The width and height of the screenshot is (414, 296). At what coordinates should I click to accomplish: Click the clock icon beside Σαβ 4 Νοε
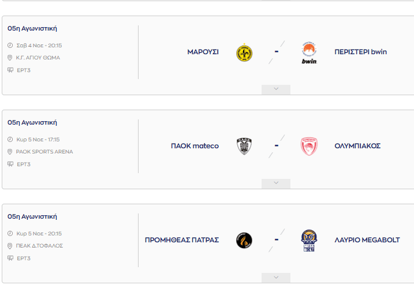pos(10,46)
